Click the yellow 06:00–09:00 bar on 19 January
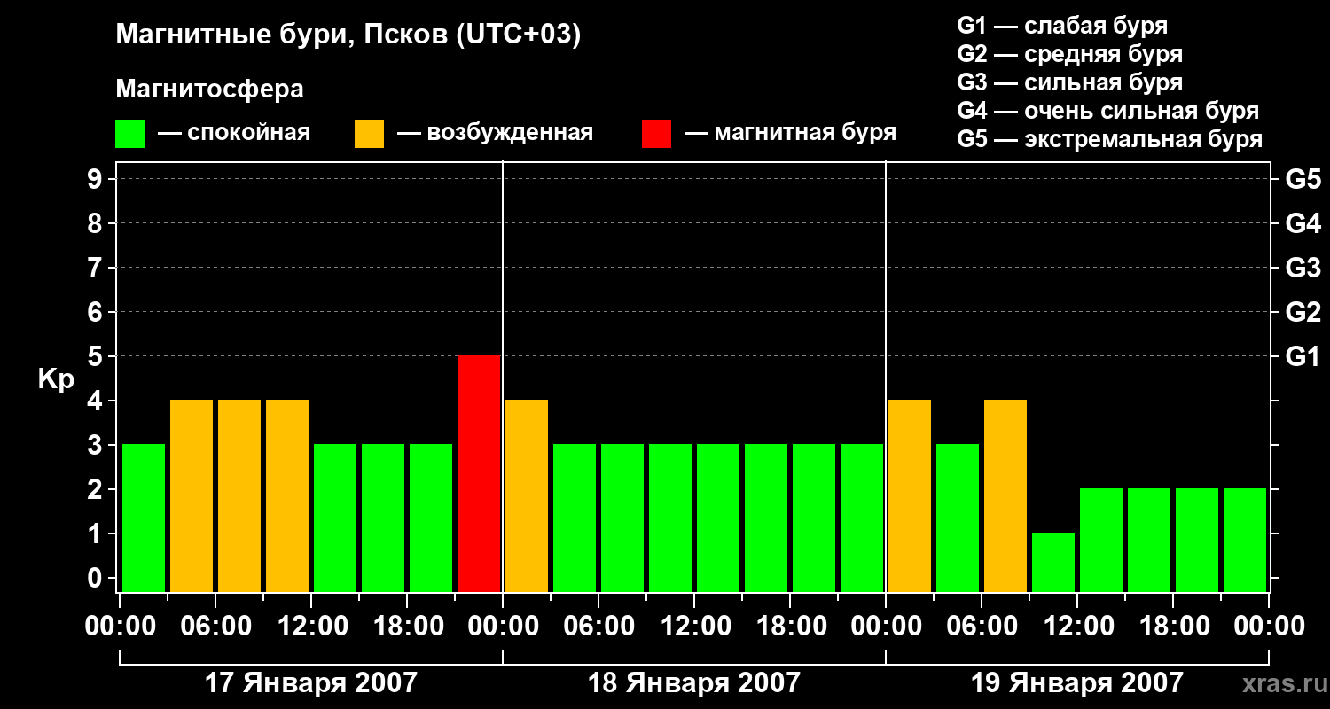The width and height of the screenshot is (1330, 709). pyautogui.click(x=1005, y=496)
